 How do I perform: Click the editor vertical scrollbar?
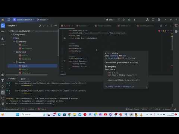click(x=172, y=44)
